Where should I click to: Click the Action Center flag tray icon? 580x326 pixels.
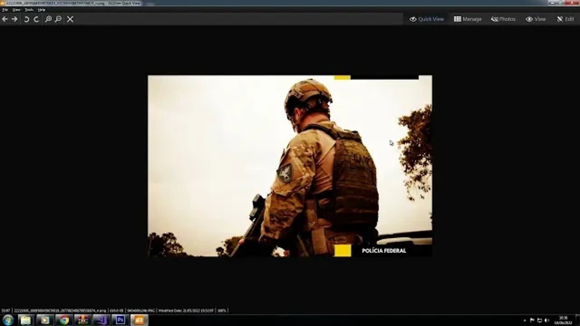click(x=532, y=320)
